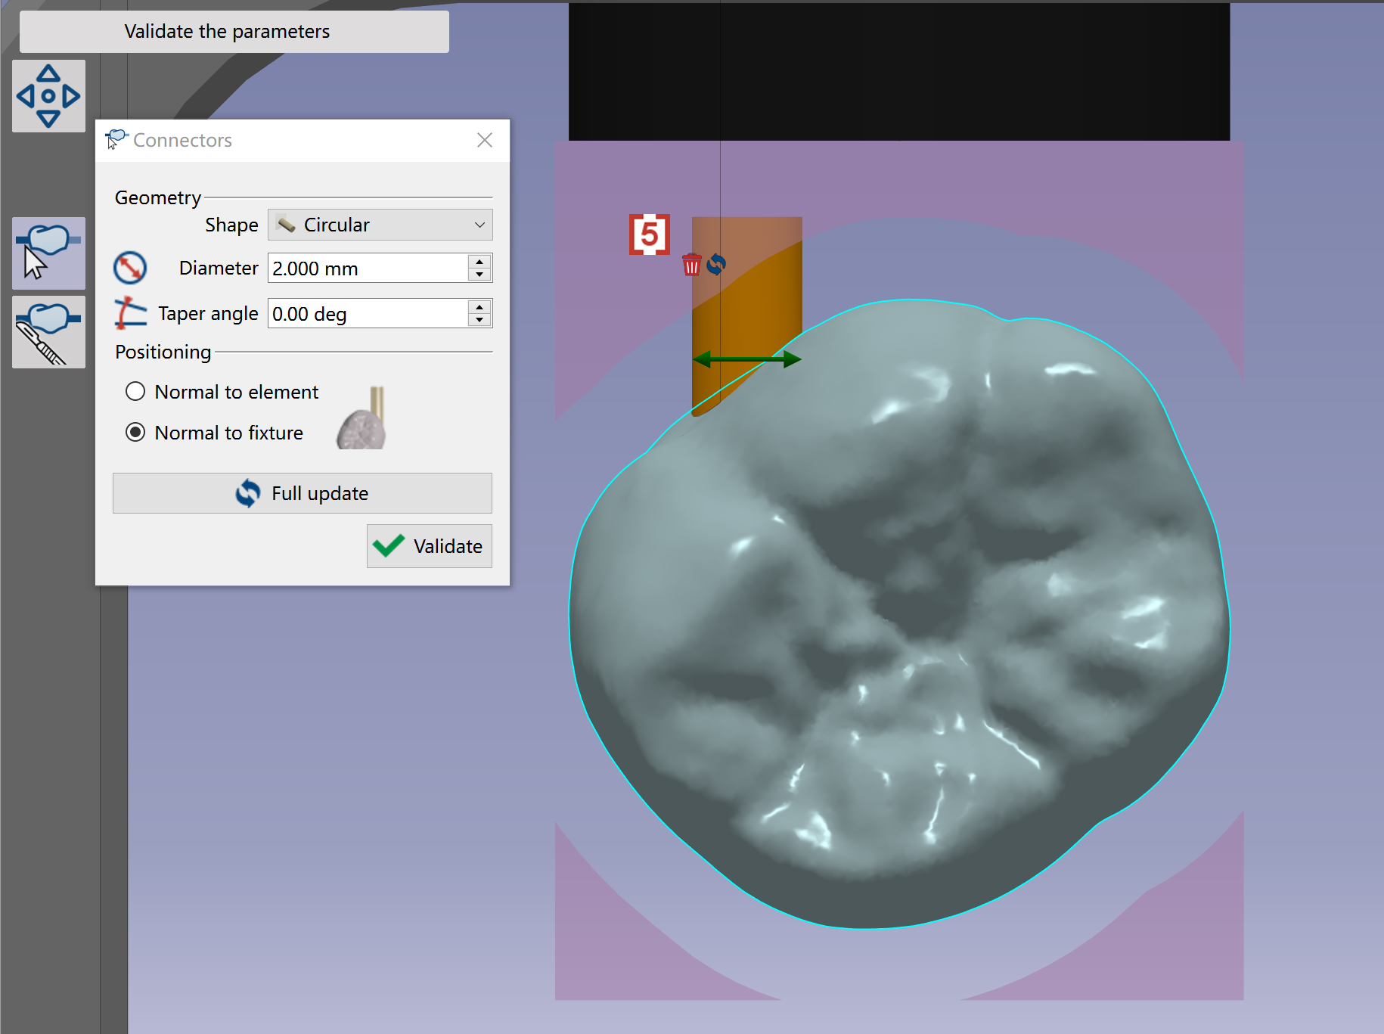Close the Connectors dialog
The height and width of the screenshot is (1034, 1384).
[x=485, y=140]
